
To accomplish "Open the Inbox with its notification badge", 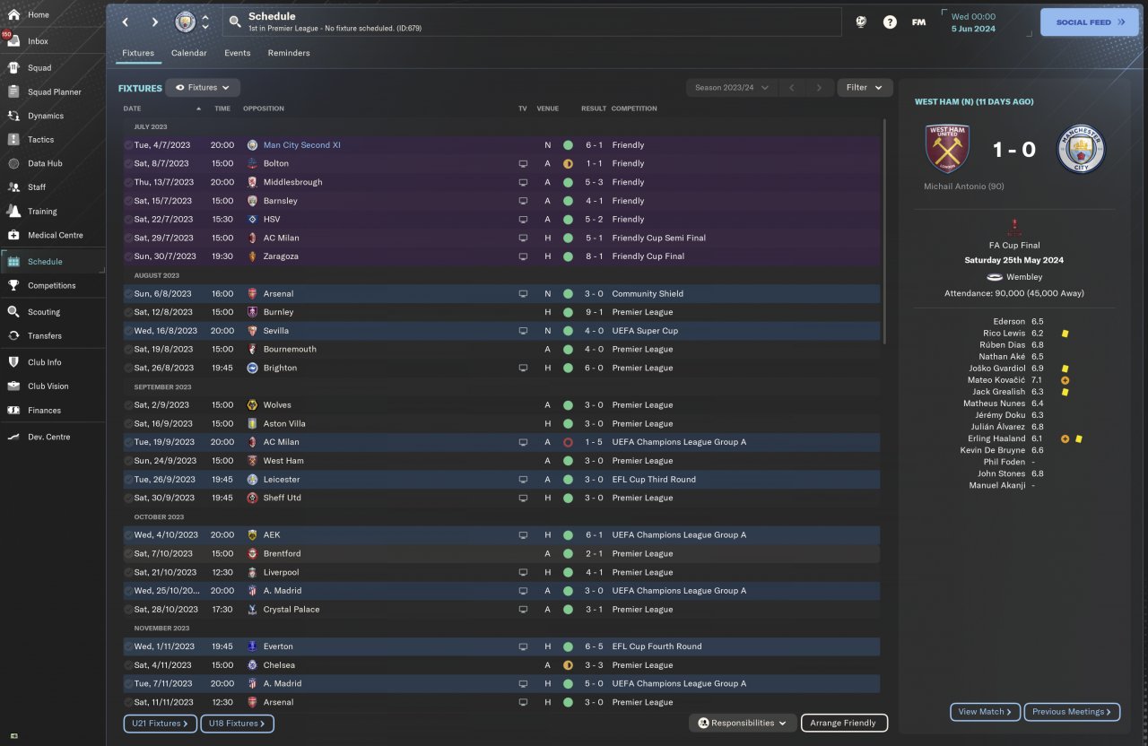I will (x=38, y=41).
